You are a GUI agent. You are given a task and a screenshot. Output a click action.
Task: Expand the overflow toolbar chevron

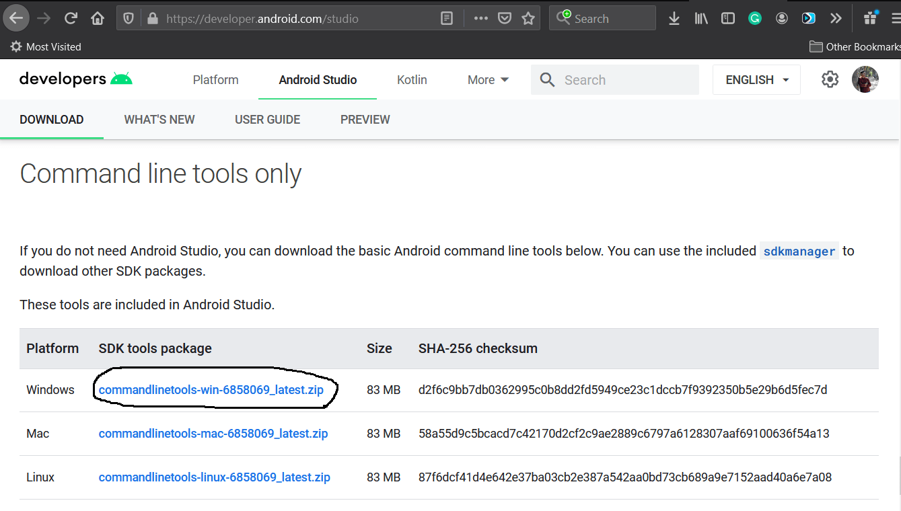[x=836, y=18]
